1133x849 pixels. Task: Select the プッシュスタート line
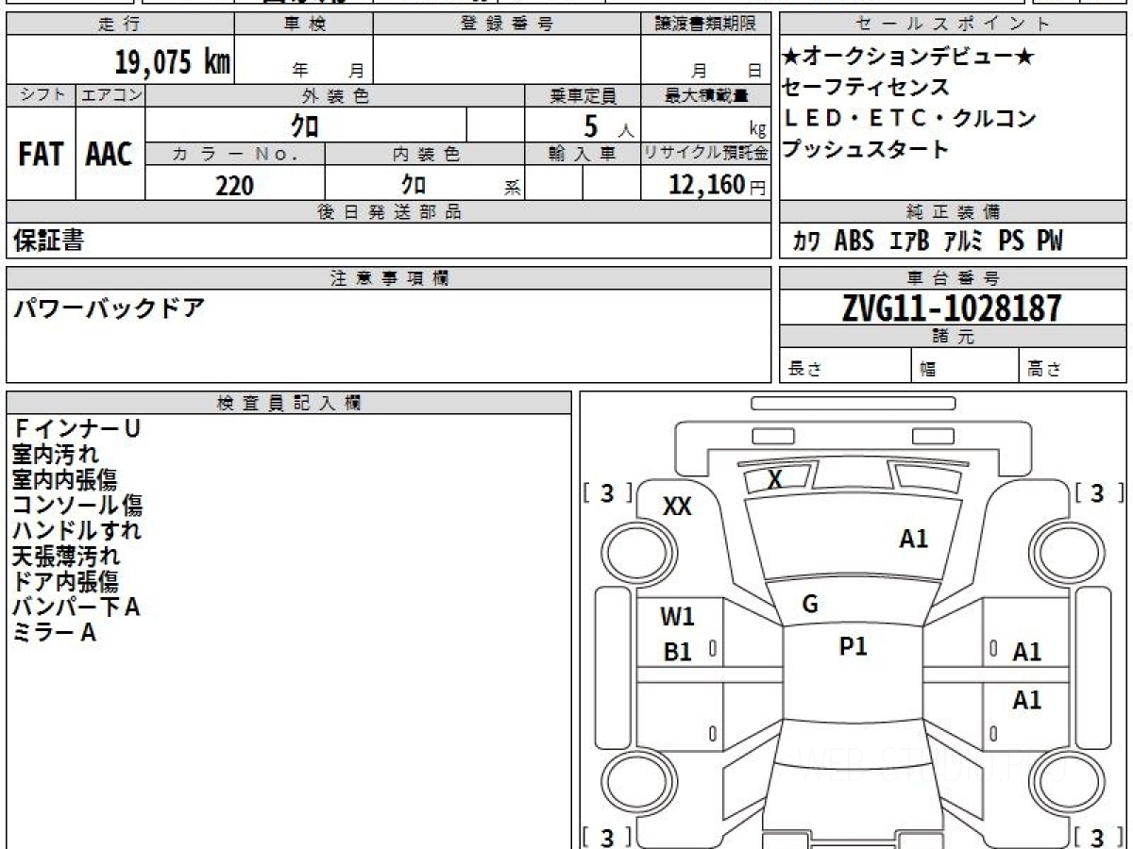pos(866,149)
